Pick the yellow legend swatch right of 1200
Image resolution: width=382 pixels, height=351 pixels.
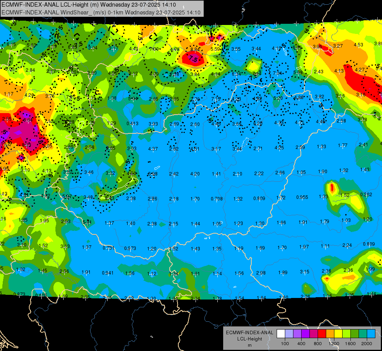coord(338,334)
